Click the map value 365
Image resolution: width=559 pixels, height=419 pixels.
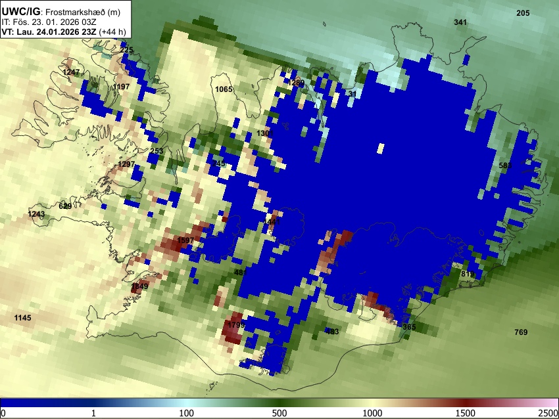point(409,327)
